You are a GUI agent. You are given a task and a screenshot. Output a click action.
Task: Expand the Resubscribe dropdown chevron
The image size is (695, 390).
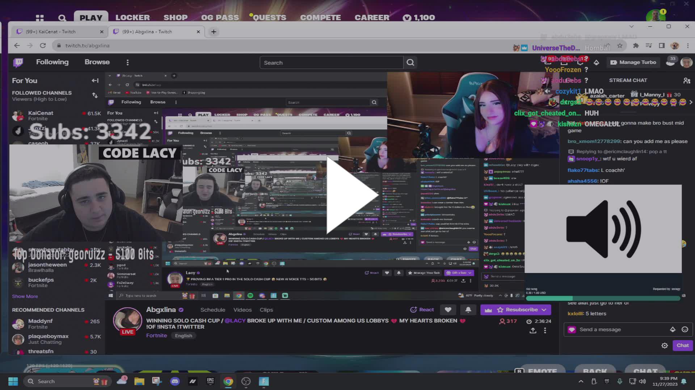545,309
